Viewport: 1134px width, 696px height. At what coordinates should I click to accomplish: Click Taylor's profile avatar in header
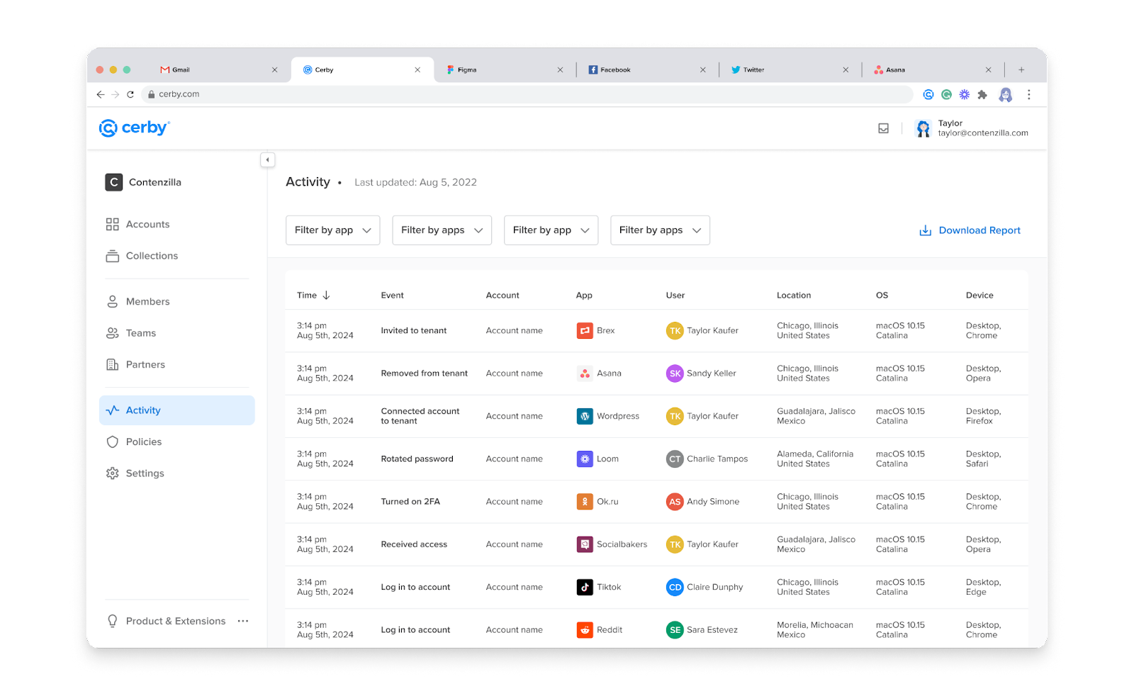pos(923,128)
